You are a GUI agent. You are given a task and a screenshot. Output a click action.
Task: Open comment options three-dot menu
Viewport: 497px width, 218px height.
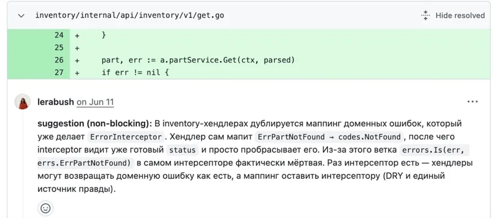click(x=472, y=102)
